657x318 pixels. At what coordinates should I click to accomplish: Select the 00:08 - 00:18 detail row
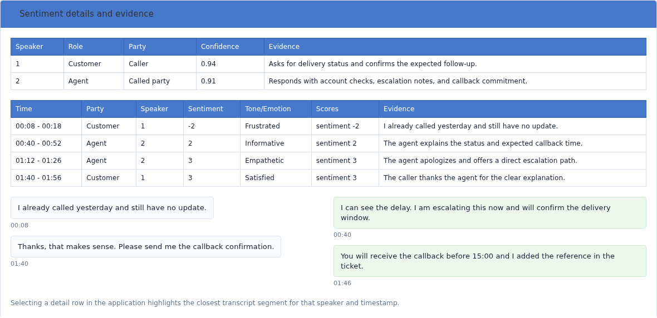coord(329,126)
